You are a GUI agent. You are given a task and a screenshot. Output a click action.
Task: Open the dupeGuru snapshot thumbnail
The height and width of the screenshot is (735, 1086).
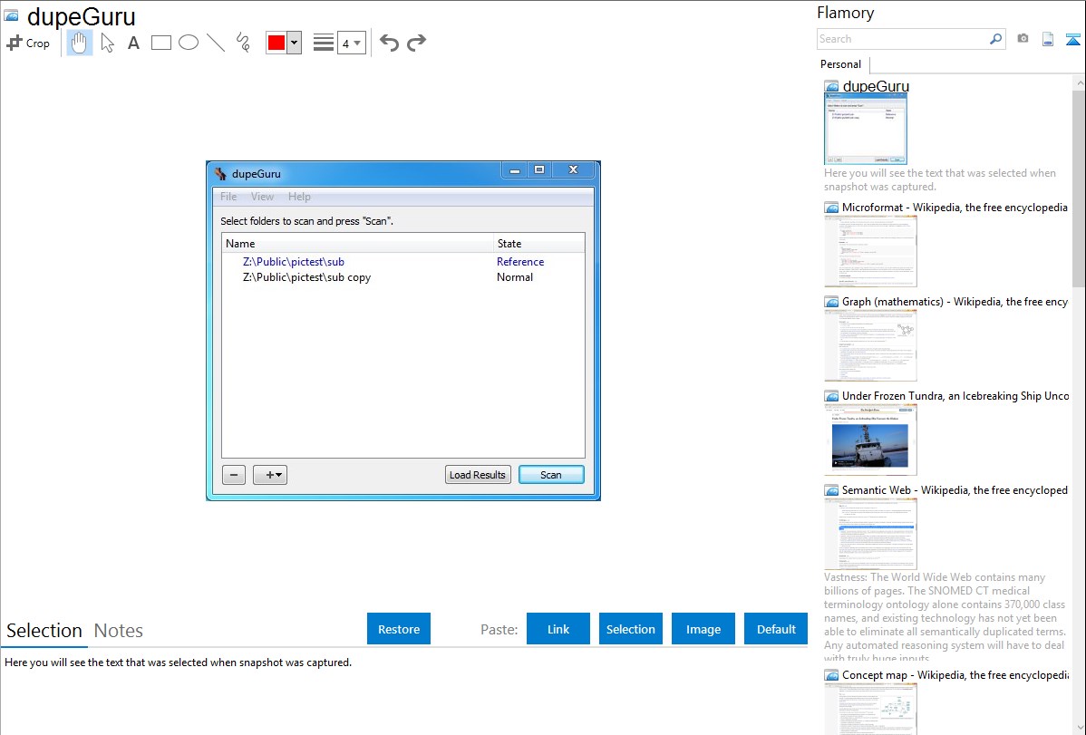point(866,130)
